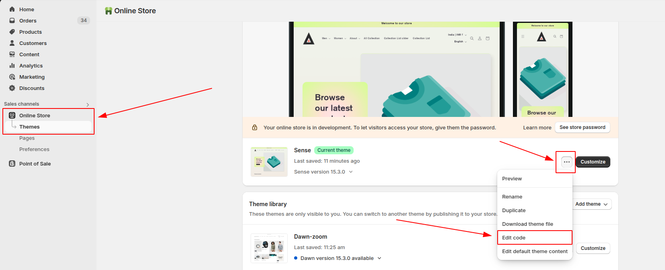Click the Products tag icon
The height and width of the screenshot is (270, 665).
[x=12, y=32]
